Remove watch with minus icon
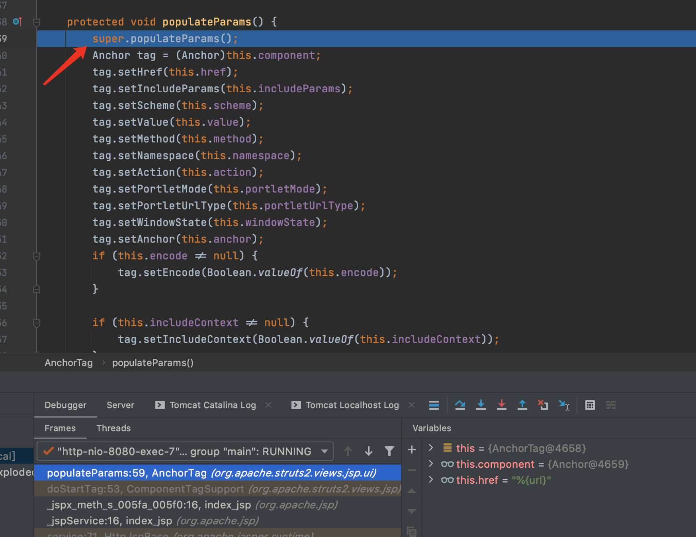The height and width of the screenshot is (537, 696). point(412,470)
